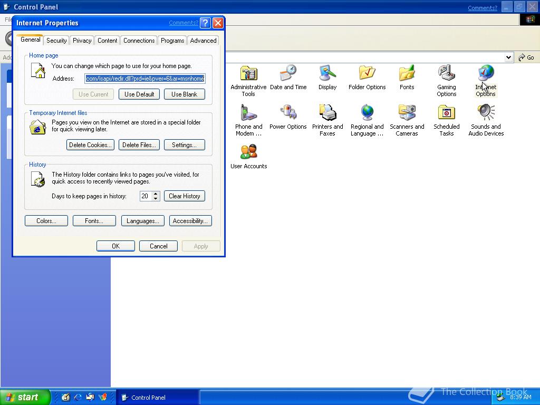
Task: Close the Internet Properties dialog
Action: click(x=218, y=23)
